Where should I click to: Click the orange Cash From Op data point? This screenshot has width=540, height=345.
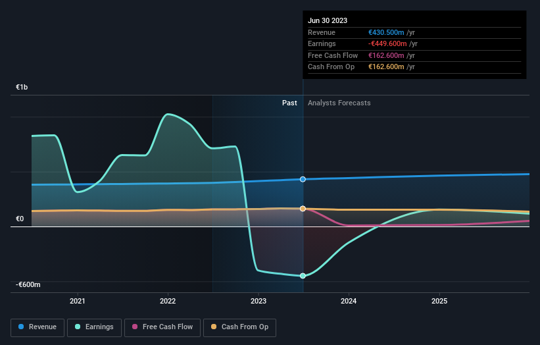(303, 209)
